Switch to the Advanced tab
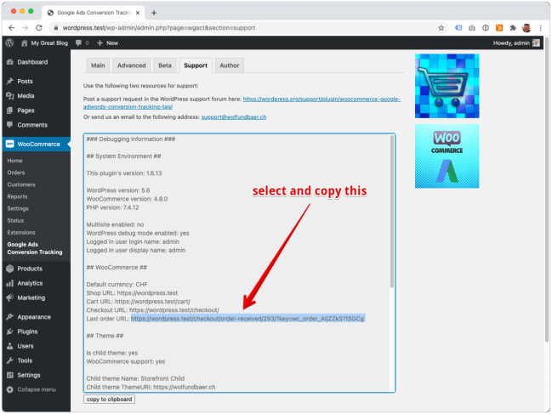The height and width of the screenshot is (414, 552). (x=131, y=65)
